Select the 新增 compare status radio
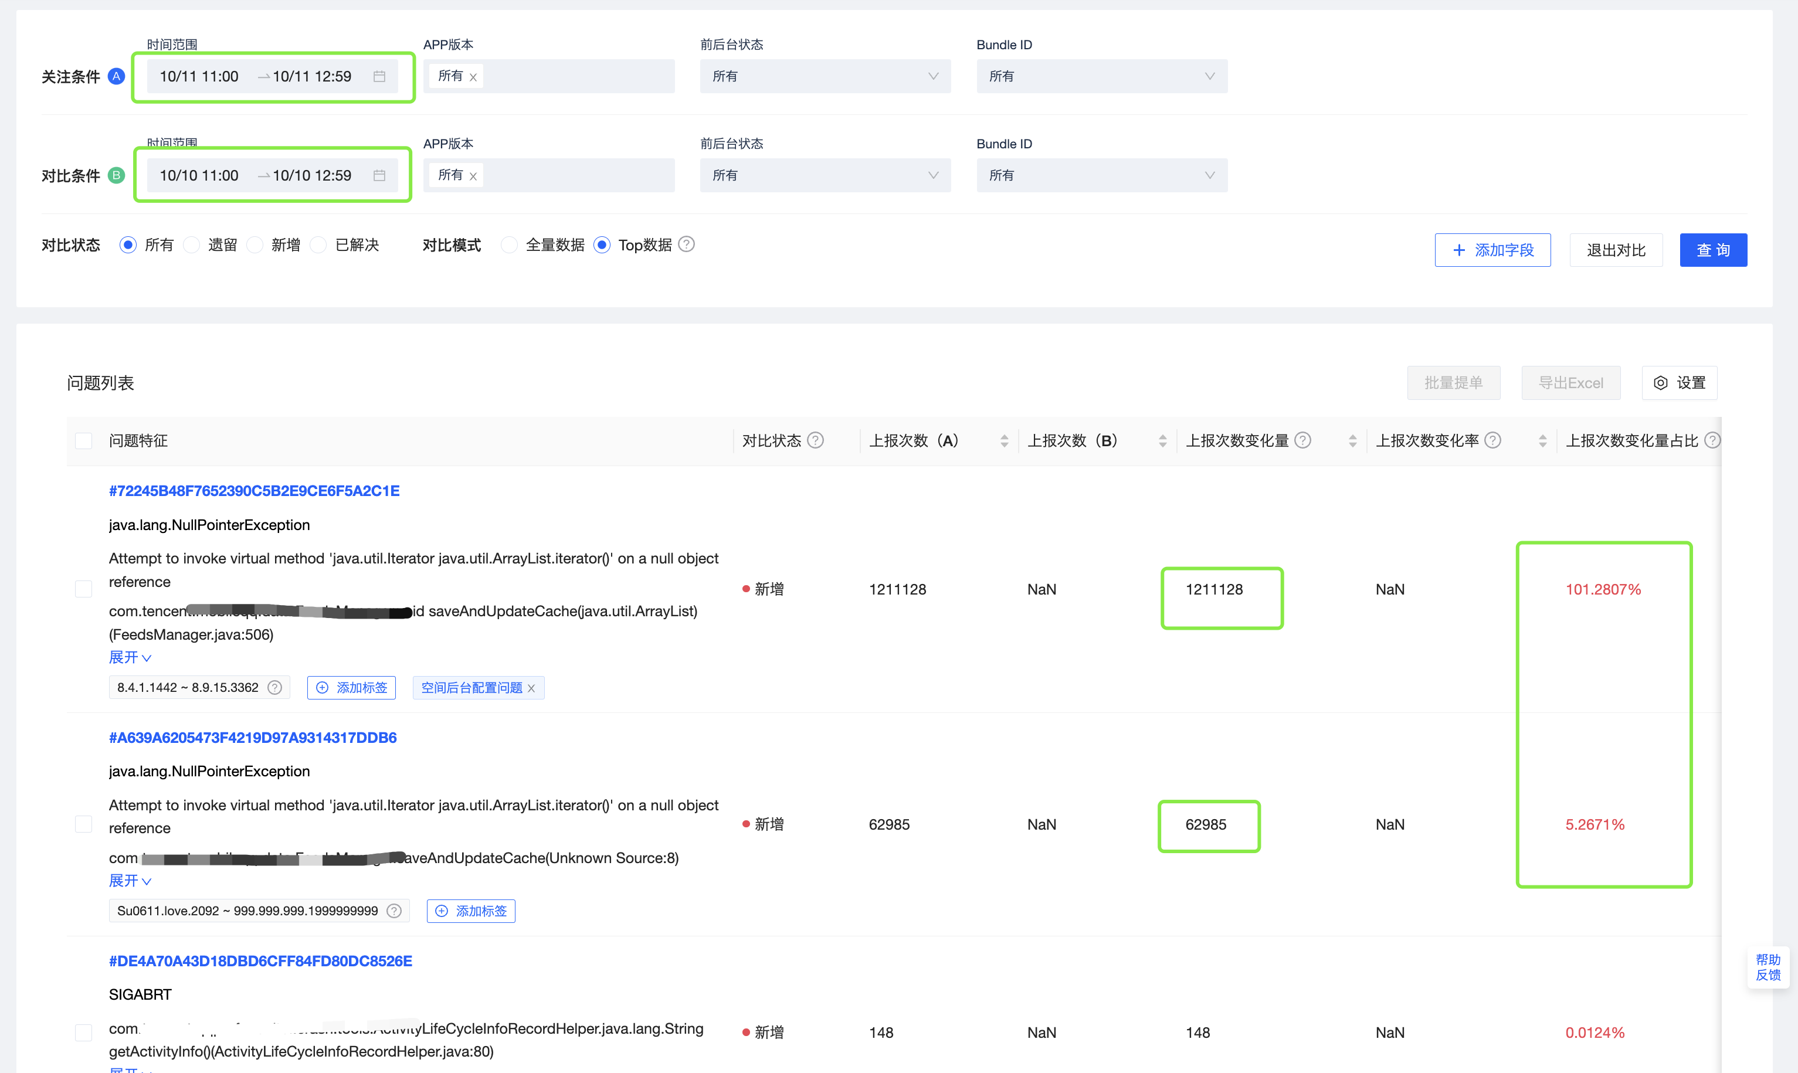 (x=255, y=245)
